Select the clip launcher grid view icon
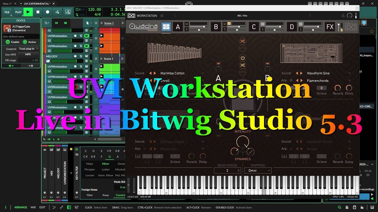Viewport: 378px width, 212px height. [56, 23]
